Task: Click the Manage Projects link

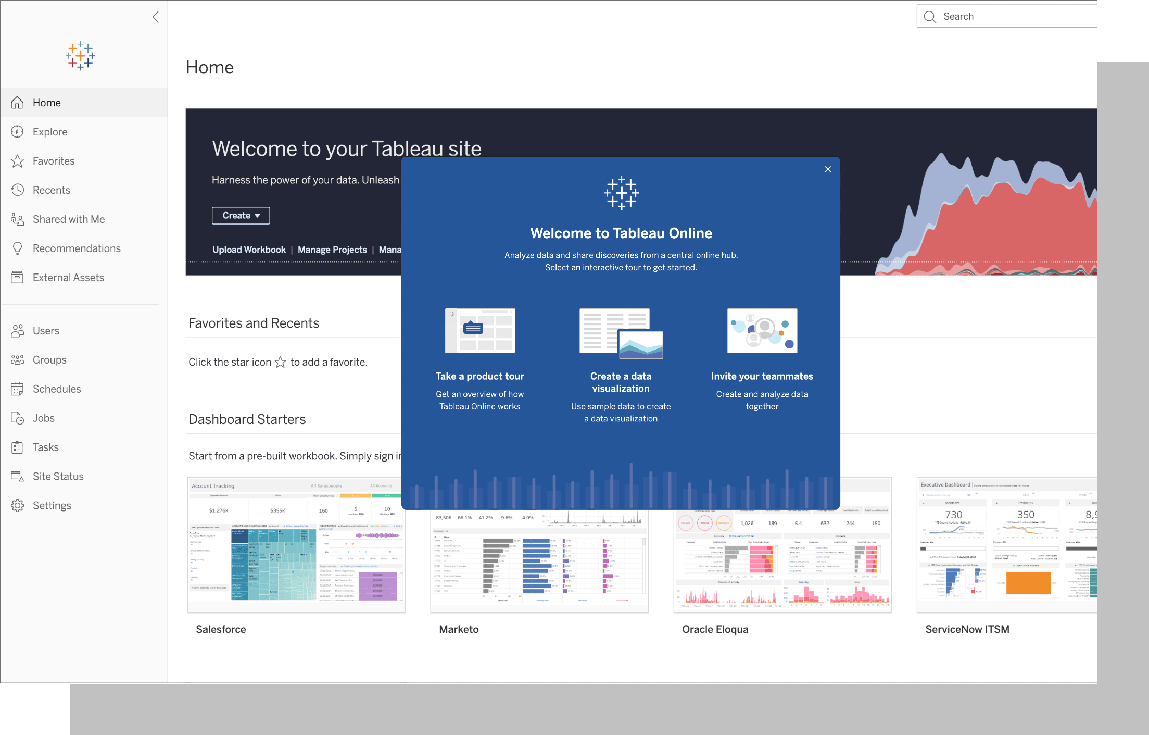Action: [332, 250]
